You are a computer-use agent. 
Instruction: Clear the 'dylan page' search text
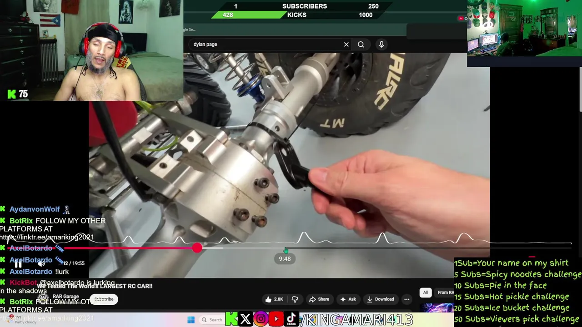coord(346,45)
